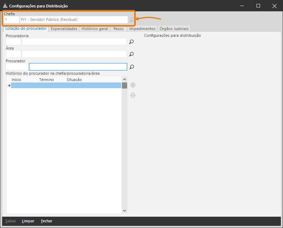Click the Limpar button
The image size is (283, 228).
(28, 221)
